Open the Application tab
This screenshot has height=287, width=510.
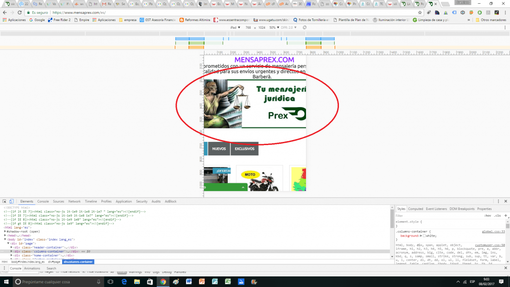pyautogui.click(x=124, y=201)
